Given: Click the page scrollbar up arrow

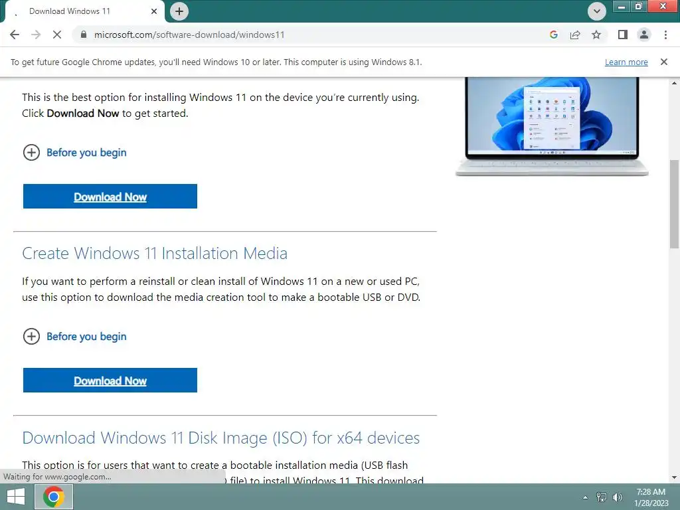Looking at the screenshot, I should tap(674, 82).
